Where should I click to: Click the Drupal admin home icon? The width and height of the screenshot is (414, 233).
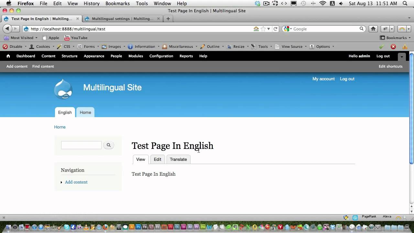coord(8,56)
